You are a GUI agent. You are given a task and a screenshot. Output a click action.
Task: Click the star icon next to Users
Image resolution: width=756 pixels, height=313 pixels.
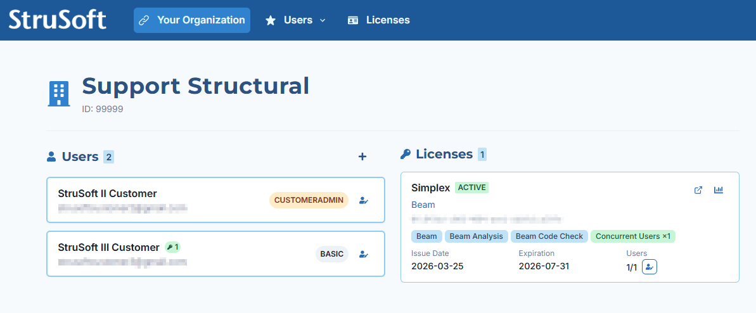271,20
